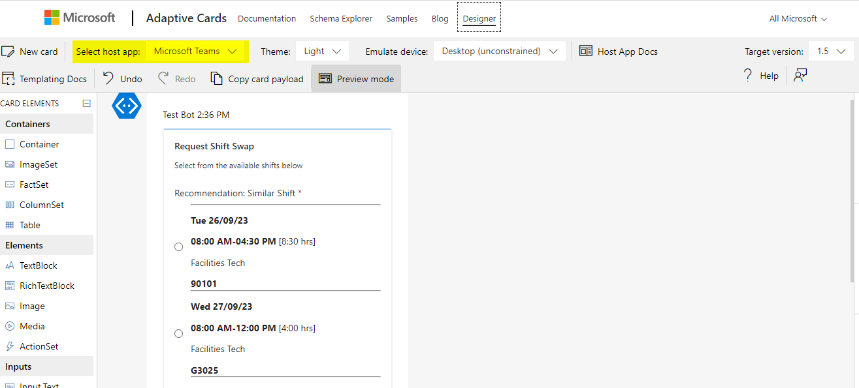Open Host App Docs
The height and width of the screenshot is (388, 859).
pos(618,51)
